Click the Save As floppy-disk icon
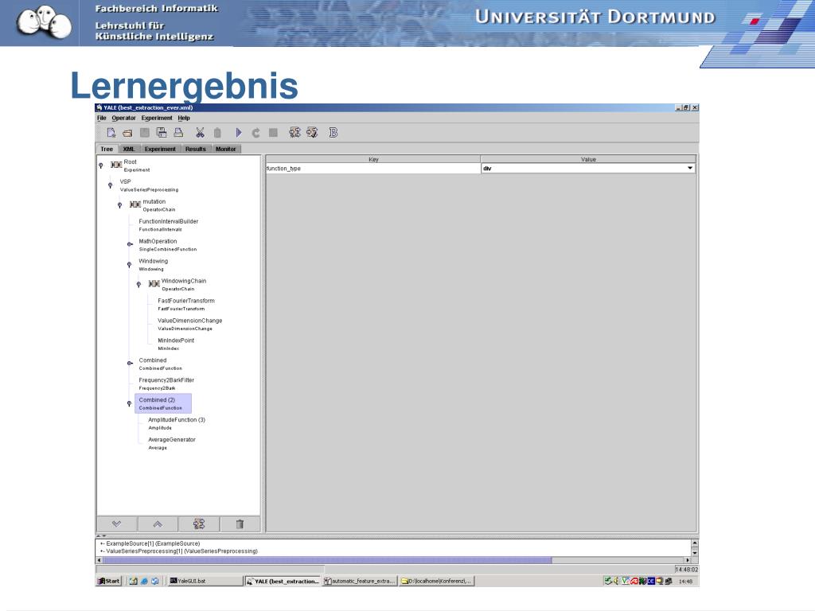This screenshot has height=611, width=815. click(162, 133)
